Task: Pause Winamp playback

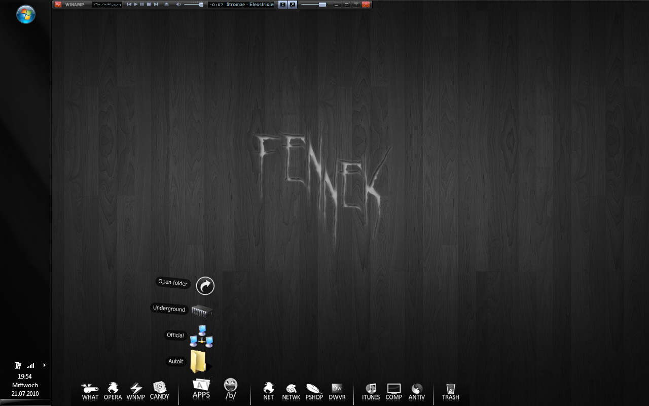Action: tap(142, 5)
